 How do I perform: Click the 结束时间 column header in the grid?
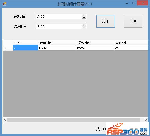[x=95, y=42]
